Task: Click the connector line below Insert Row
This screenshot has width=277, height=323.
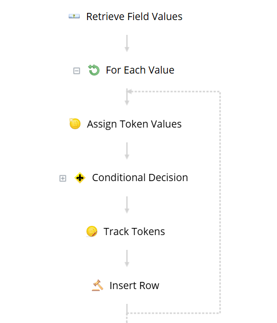Action: pos(127,313)
